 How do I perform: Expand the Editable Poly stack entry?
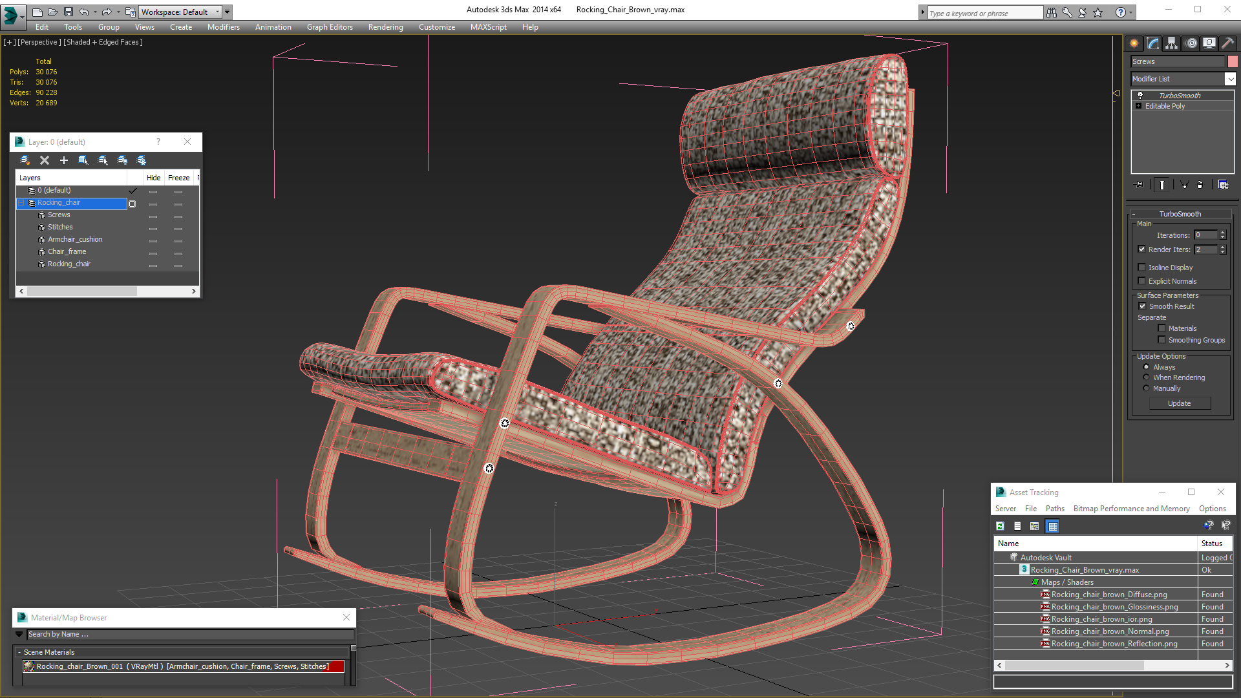tap(1139, 106)
